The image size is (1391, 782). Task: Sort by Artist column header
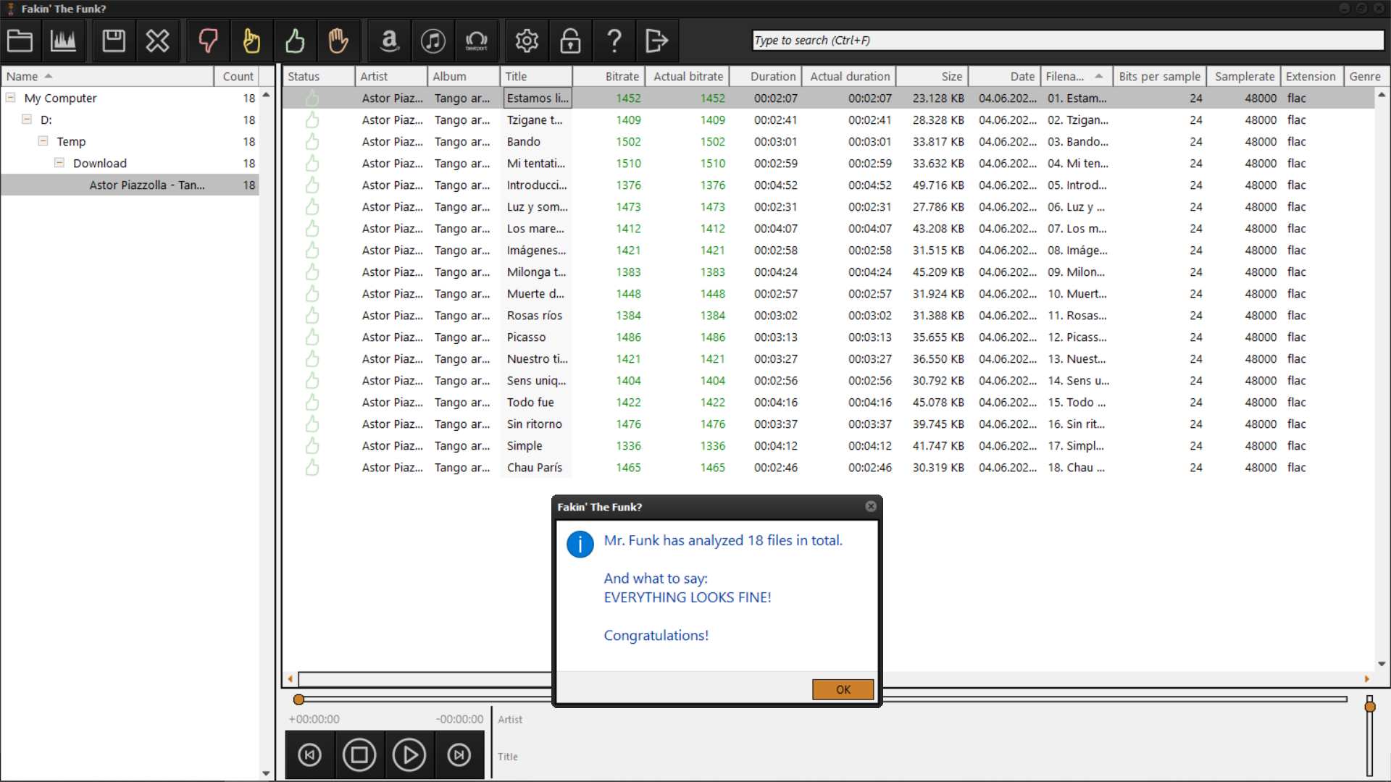390,76
